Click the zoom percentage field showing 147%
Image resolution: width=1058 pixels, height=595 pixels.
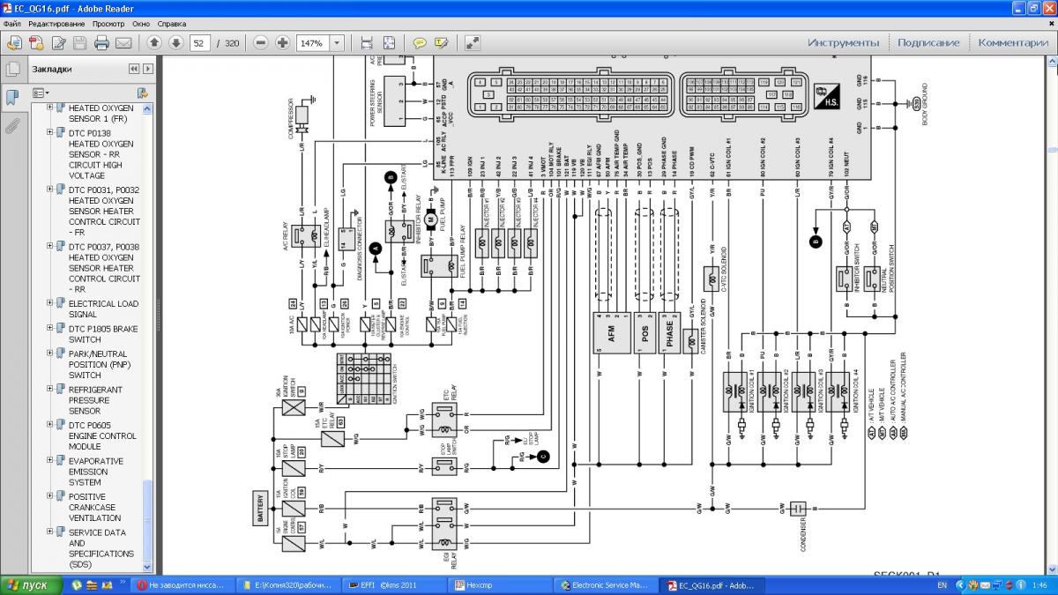tap(314, 42)
